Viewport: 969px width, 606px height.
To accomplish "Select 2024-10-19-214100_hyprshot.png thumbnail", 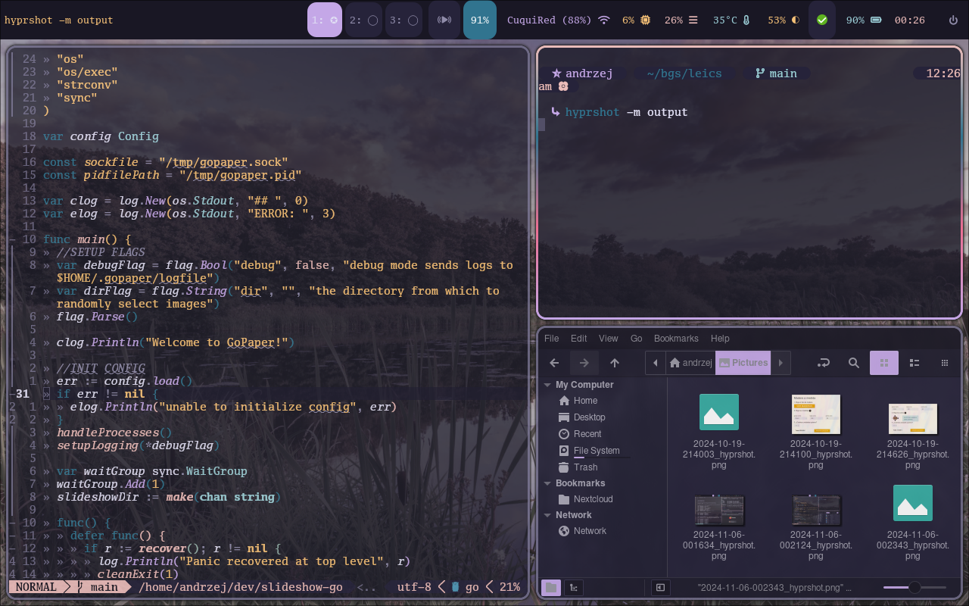I will [816, 414].
